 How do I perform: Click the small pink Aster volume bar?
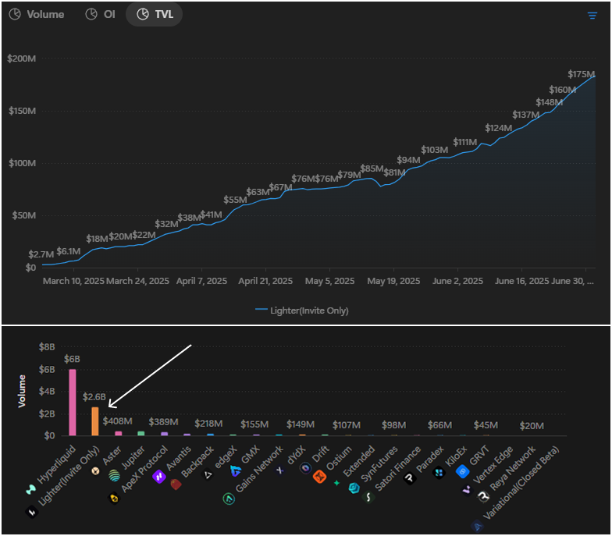coord(119,433)
